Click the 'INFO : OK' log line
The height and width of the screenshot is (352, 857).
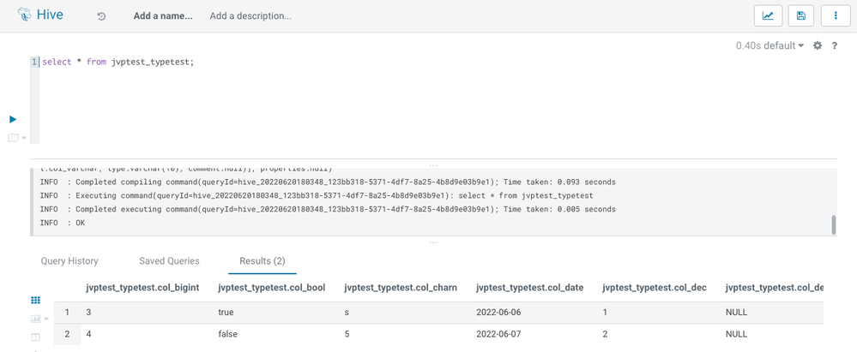[x=63, y=224]
